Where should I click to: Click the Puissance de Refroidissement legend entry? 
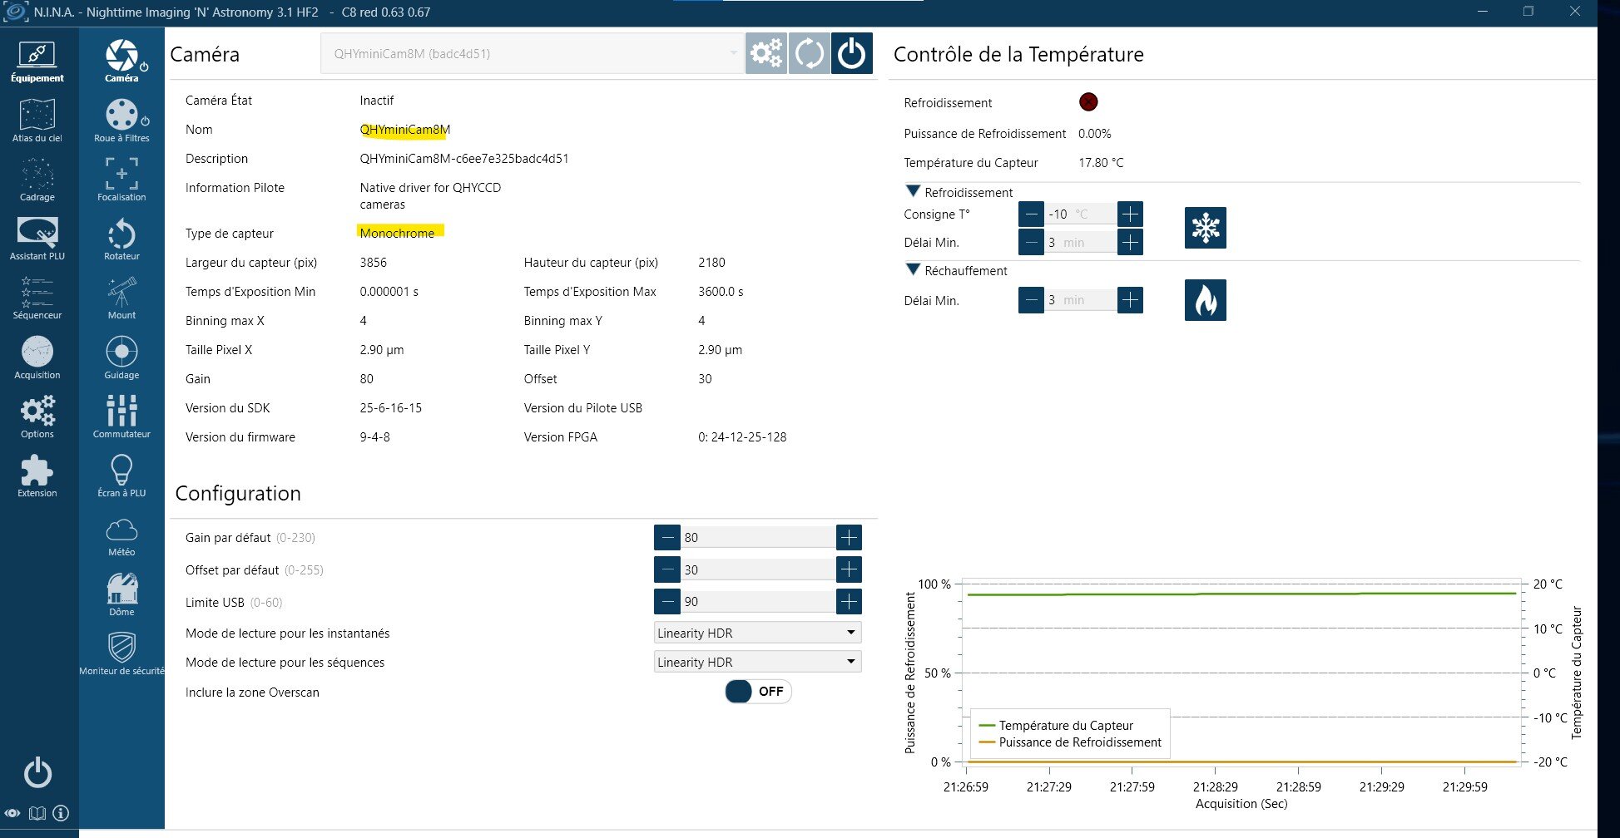click(x=1070, y=742)
